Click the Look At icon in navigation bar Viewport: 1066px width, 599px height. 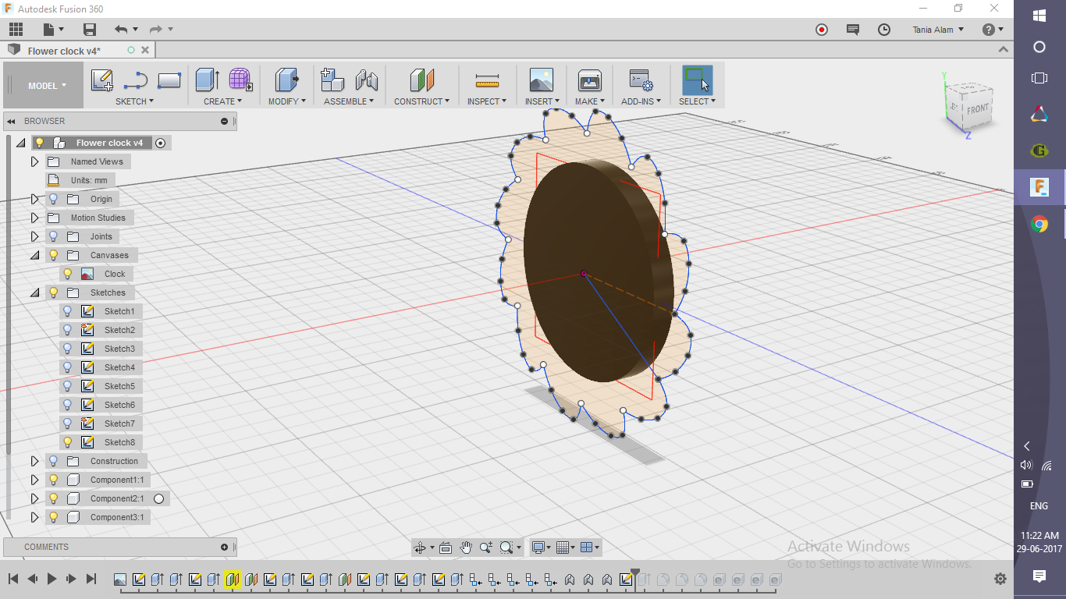446,548
